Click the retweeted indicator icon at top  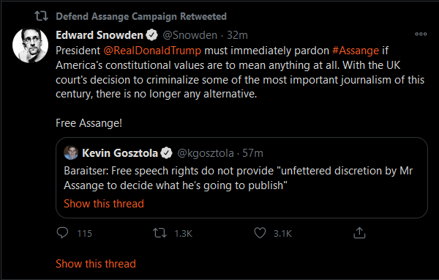42,16
